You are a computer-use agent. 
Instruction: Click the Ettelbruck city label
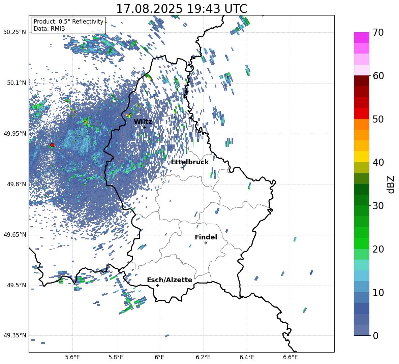190,162
